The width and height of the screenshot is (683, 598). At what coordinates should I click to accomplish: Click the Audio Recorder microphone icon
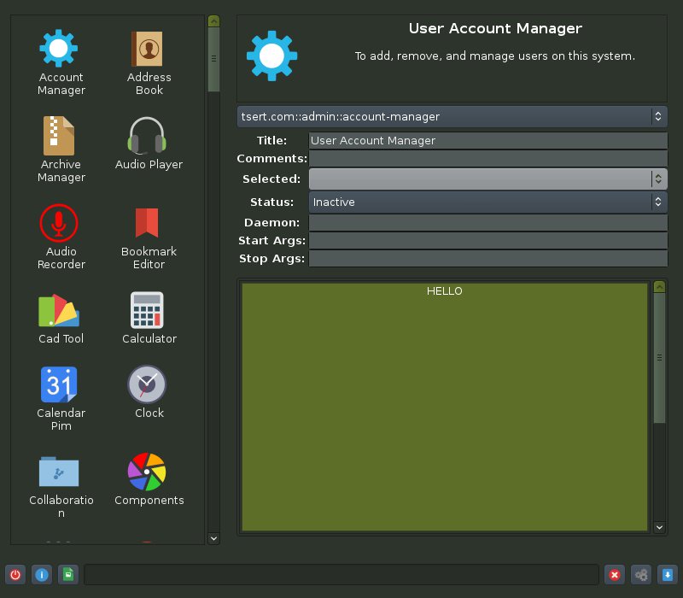pos(61,223)
